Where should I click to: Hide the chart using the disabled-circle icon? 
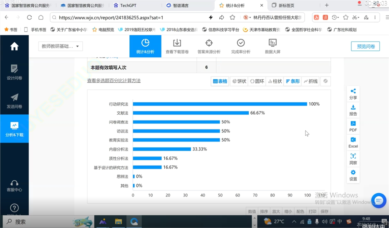point(325,81)
